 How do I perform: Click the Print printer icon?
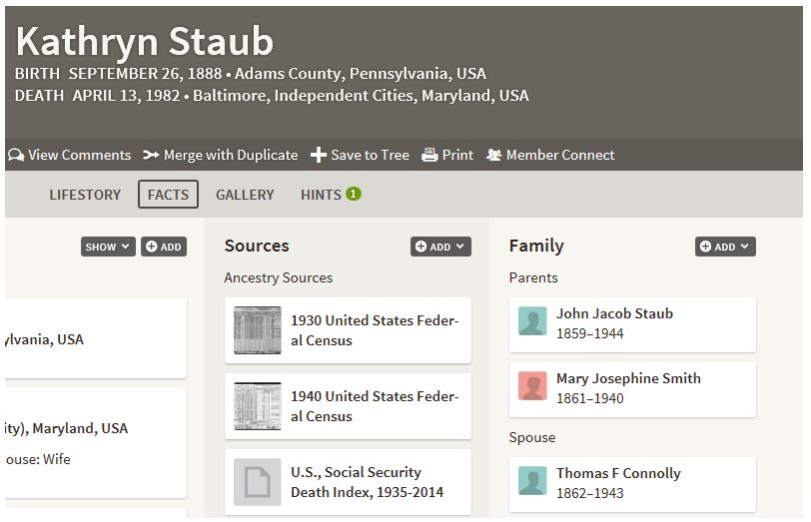(429, 156)
